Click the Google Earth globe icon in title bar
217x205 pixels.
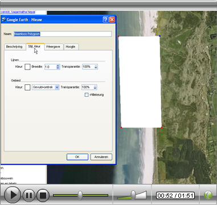(3, 19)
